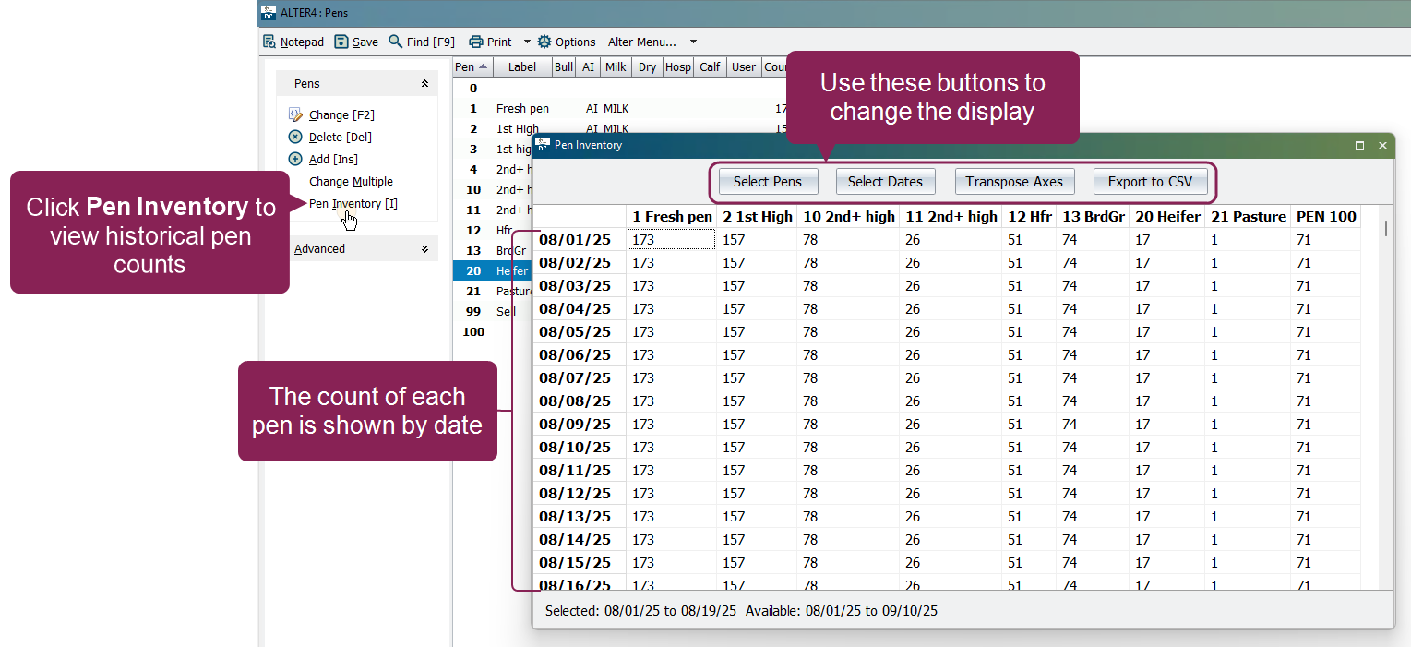Choose Change Multiple in the Pens panel
This screenshot has width=1411, height=647.
(x=351, y=181)
